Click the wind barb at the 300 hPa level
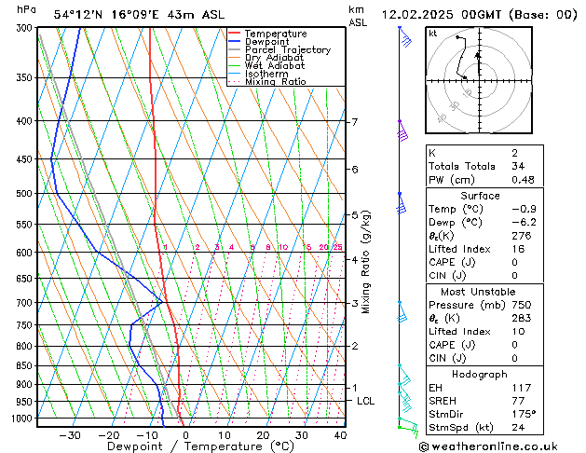586x453 pixels. pos(405,36)
